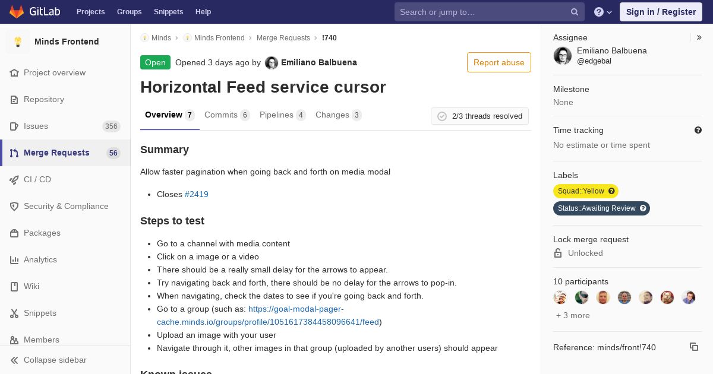Switch to the Changes tab

coord(338,115)
